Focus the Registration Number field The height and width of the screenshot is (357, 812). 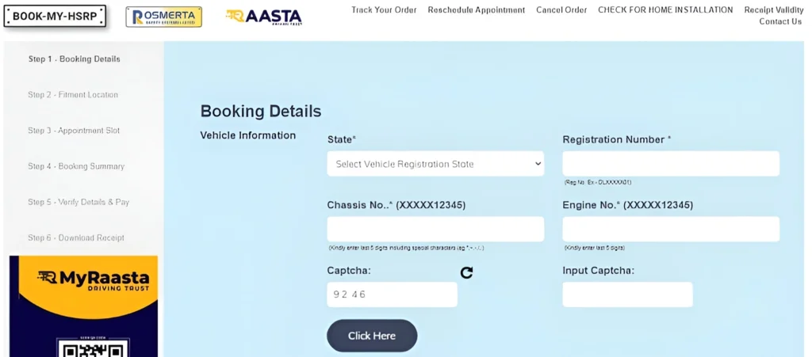click(670, 164)
